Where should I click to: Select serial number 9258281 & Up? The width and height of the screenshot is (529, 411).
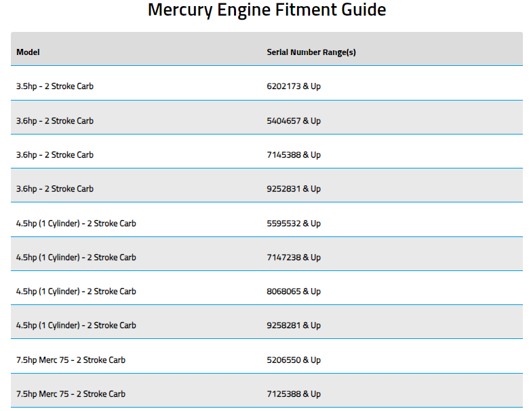[x=294, y=325]
